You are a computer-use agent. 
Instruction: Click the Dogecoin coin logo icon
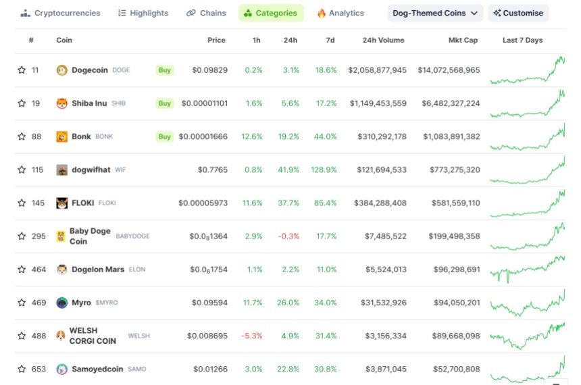[62, 70]
